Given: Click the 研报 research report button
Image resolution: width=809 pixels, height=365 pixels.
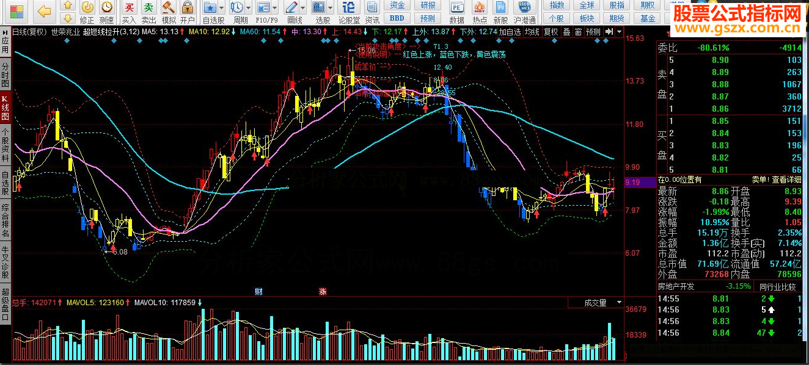Looking at the screenshot, I should click(428, 5).
